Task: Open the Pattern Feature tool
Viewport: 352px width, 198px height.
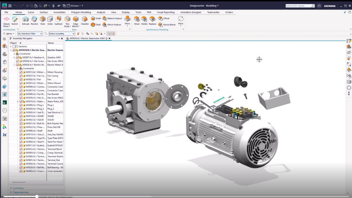Action: [112, 19]
